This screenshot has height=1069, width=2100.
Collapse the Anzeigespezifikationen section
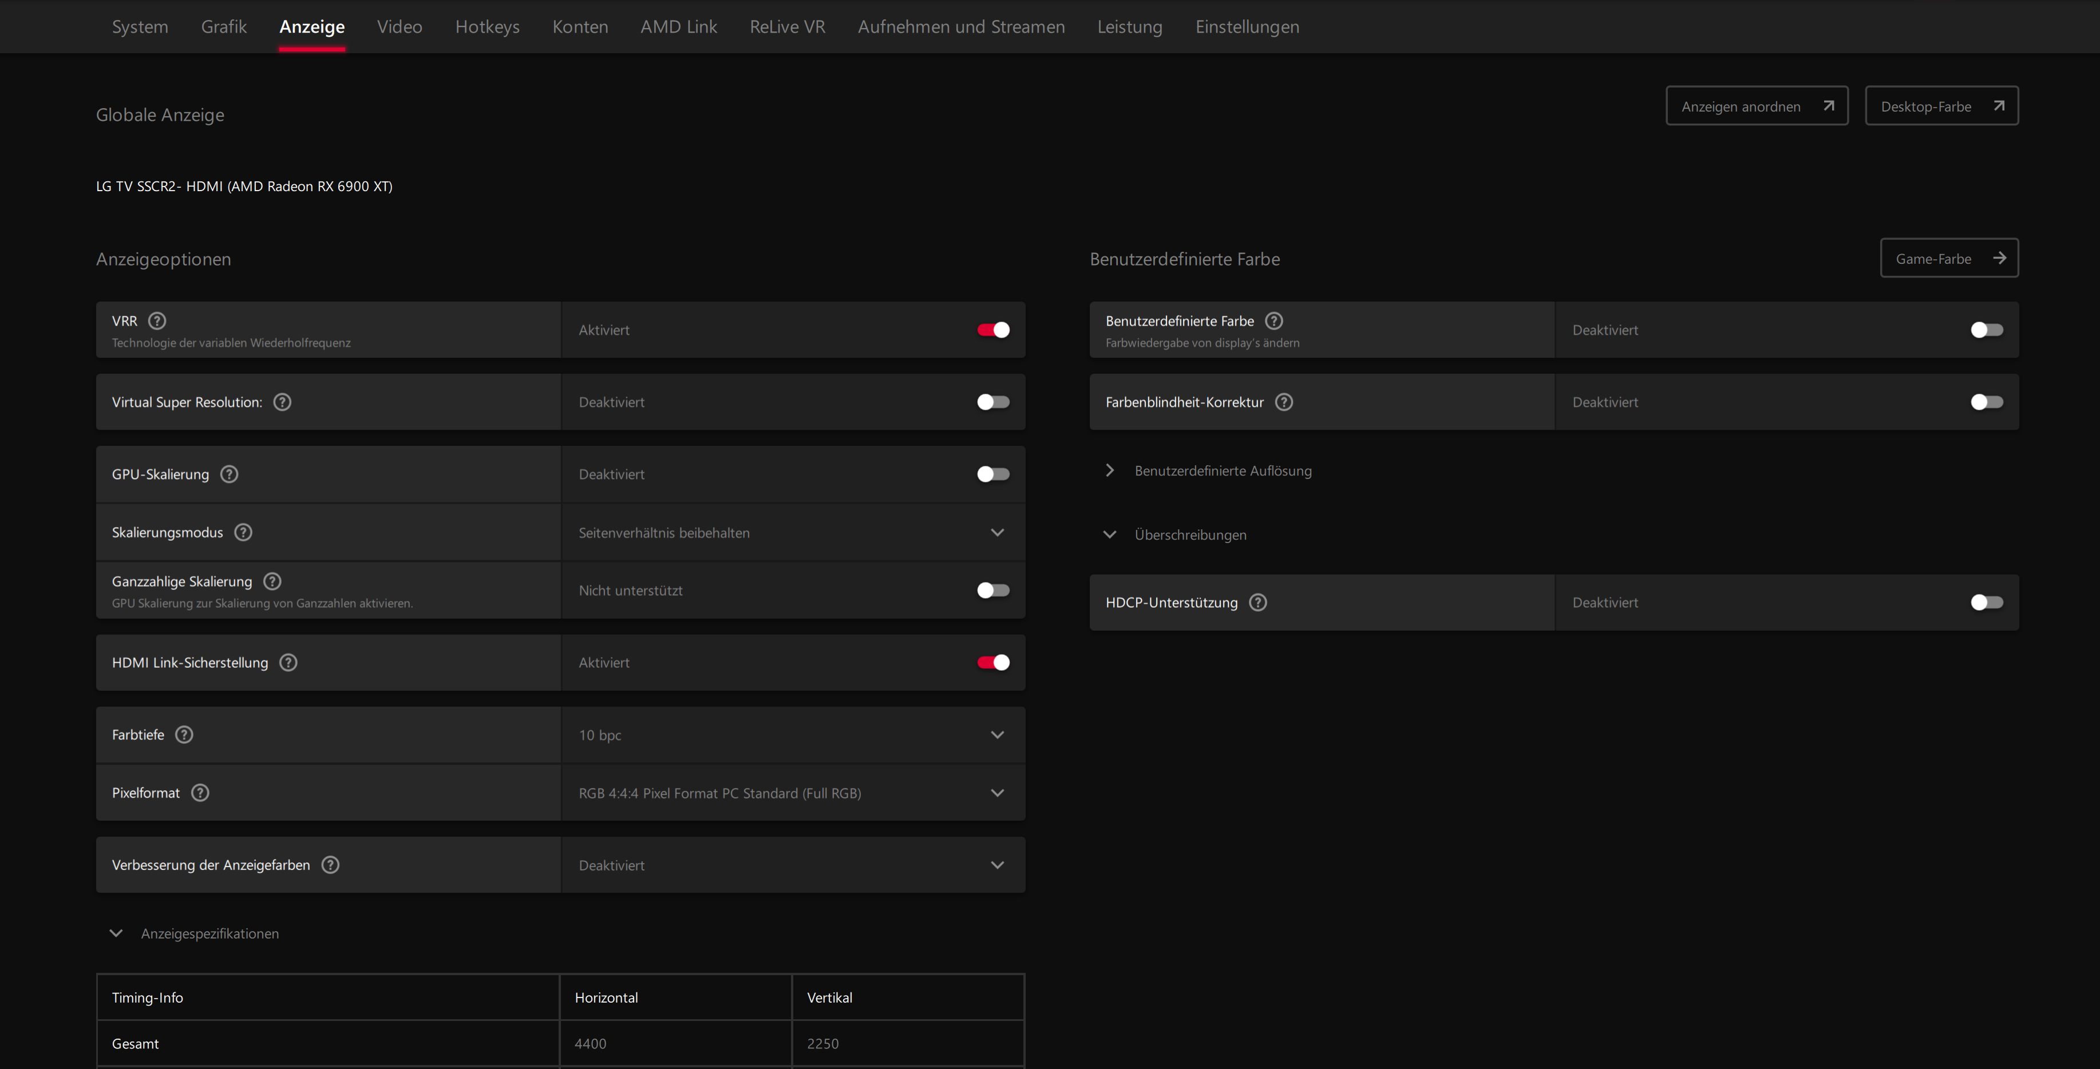(117, 934)
